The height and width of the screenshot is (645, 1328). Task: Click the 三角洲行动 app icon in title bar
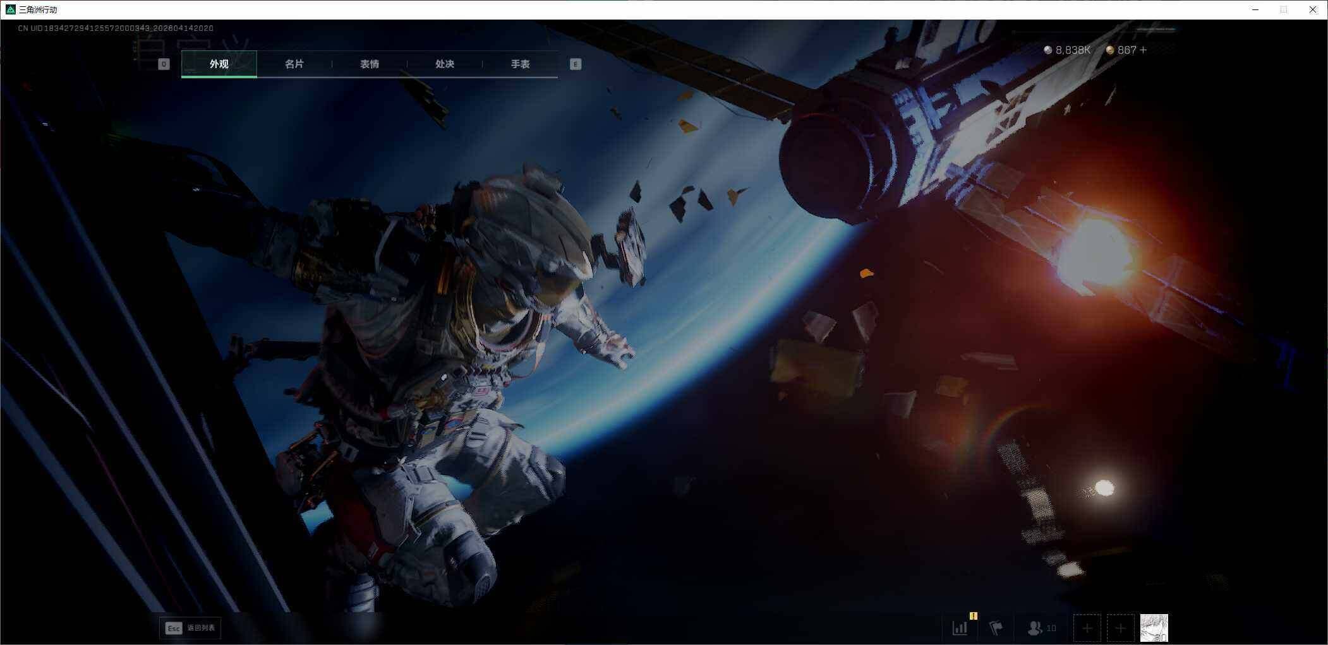coord(10,9)
